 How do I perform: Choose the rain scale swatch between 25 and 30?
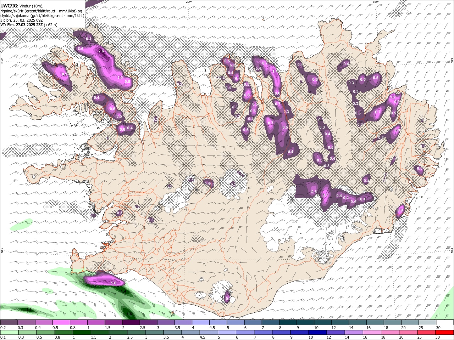click(x=426, y=332)
